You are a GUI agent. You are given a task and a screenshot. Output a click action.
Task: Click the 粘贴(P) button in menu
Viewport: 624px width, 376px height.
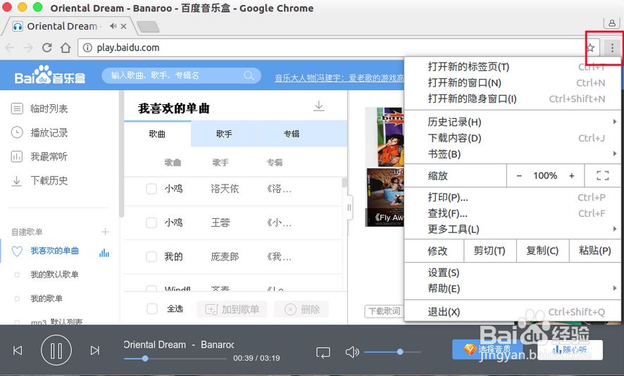coord(595,251)
